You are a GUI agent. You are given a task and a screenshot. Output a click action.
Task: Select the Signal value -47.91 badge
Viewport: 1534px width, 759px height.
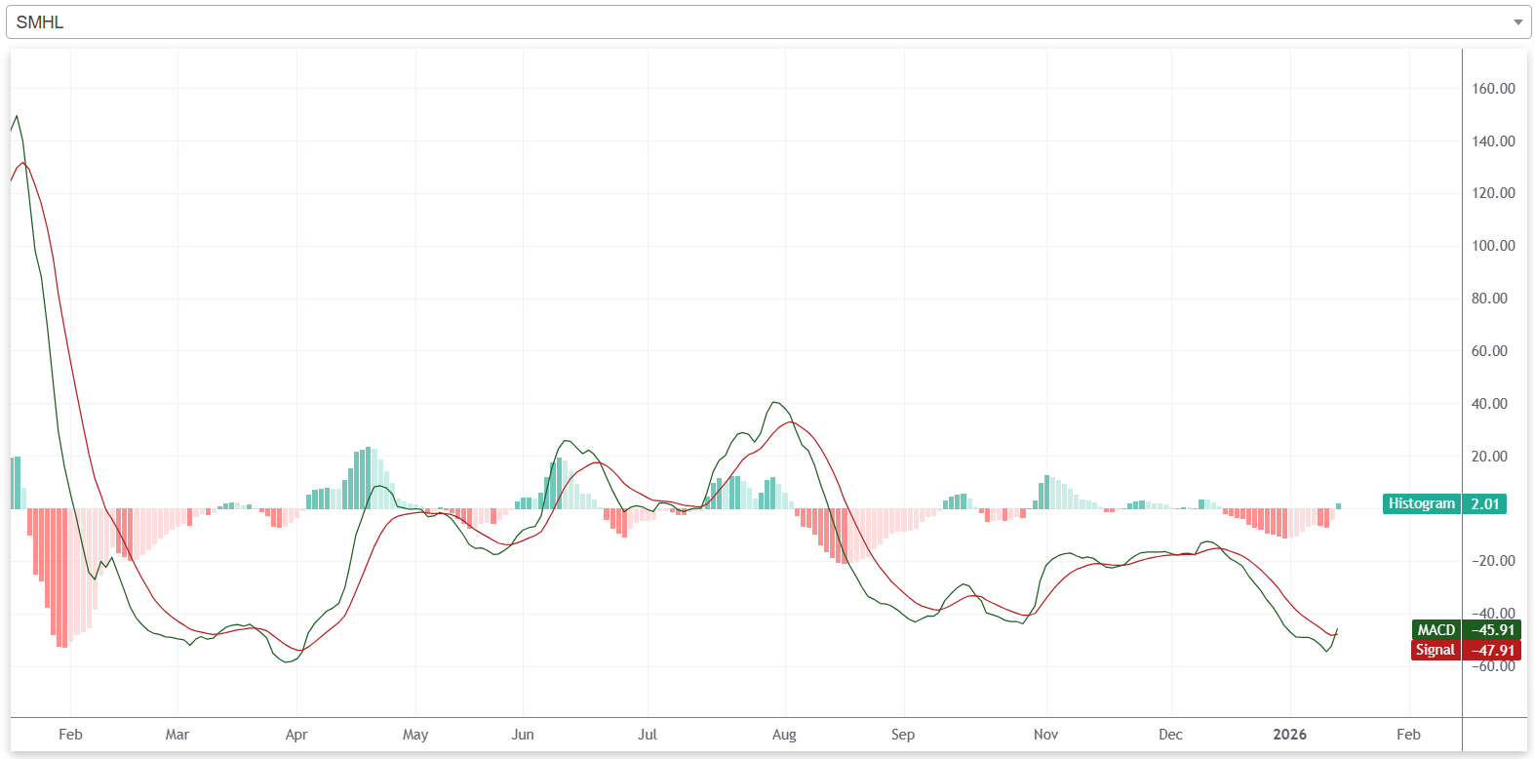pyautogui.click(x=1492, y=650)
